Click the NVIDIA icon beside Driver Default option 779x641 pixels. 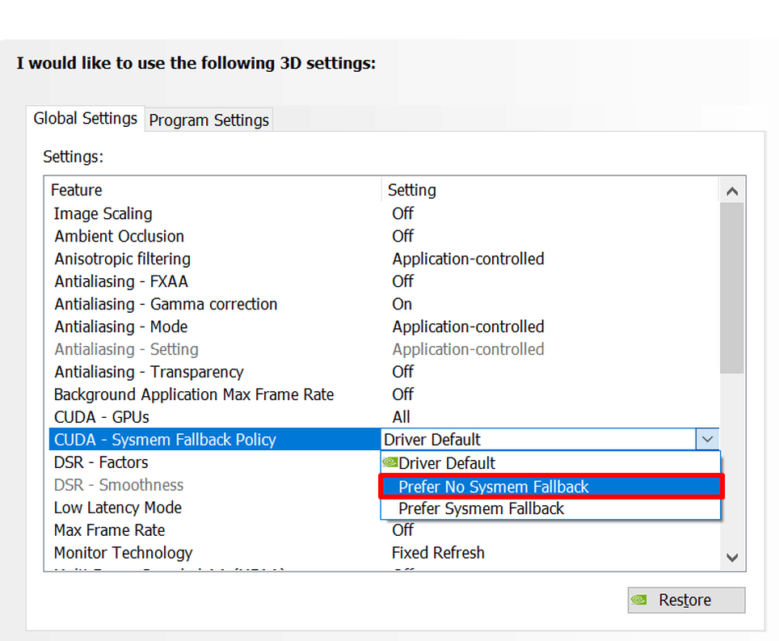click(390, 462)
